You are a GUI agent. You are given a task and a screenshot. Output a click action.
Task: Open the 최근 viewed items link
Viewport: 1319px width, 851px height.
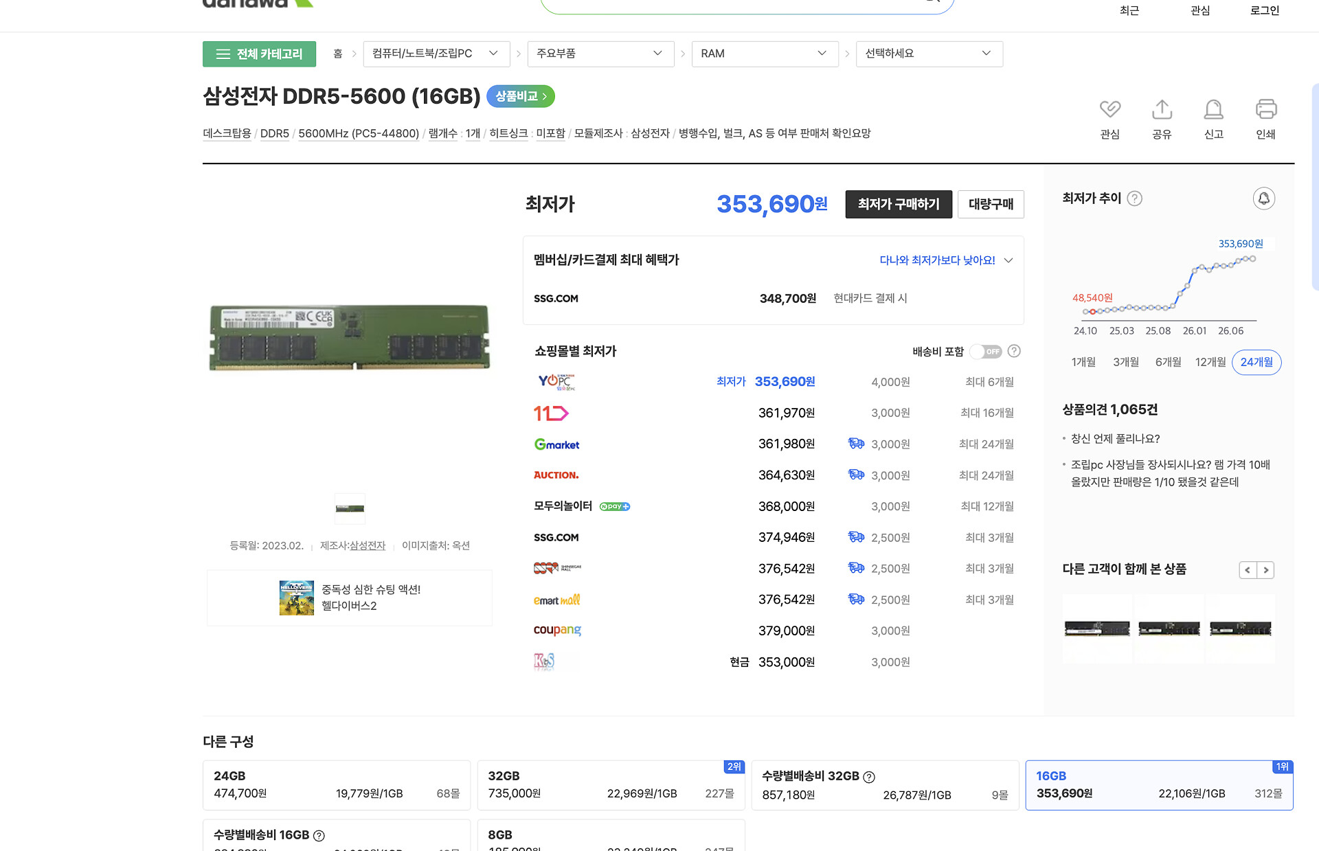pos(1129,10)
